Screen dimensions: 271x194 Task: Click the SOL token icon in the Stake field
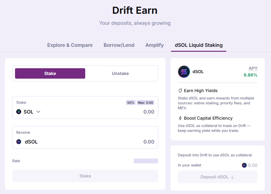point(19,112)
